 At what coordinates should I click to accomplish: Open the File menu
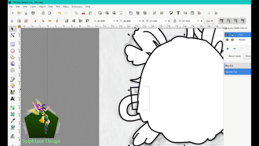(11, 6)
